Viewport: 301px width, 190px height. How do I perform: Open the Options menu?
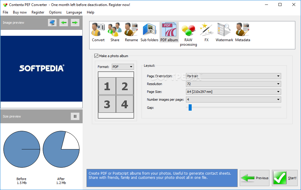click(55, 12)
